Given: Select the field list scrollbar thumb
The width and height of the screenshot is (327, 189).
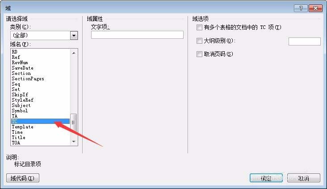Looking at the screenshot, I should (x=73, y=123).
